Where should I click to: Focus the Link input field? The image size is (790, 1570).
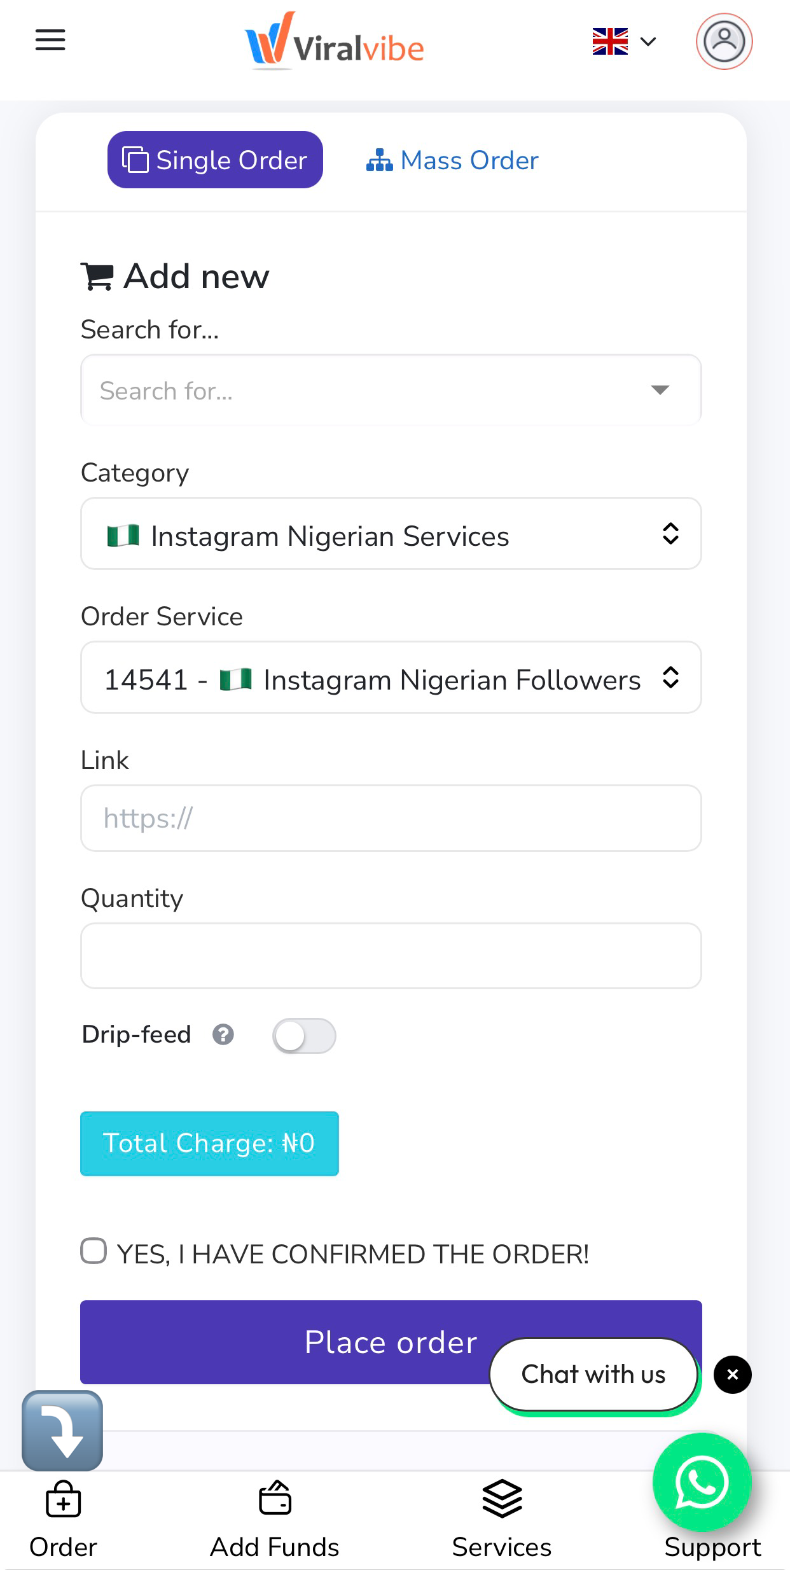tap(391, 818)
